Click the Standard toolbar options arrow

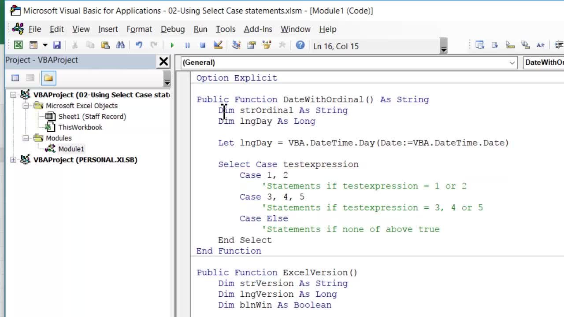click(444, 46)
